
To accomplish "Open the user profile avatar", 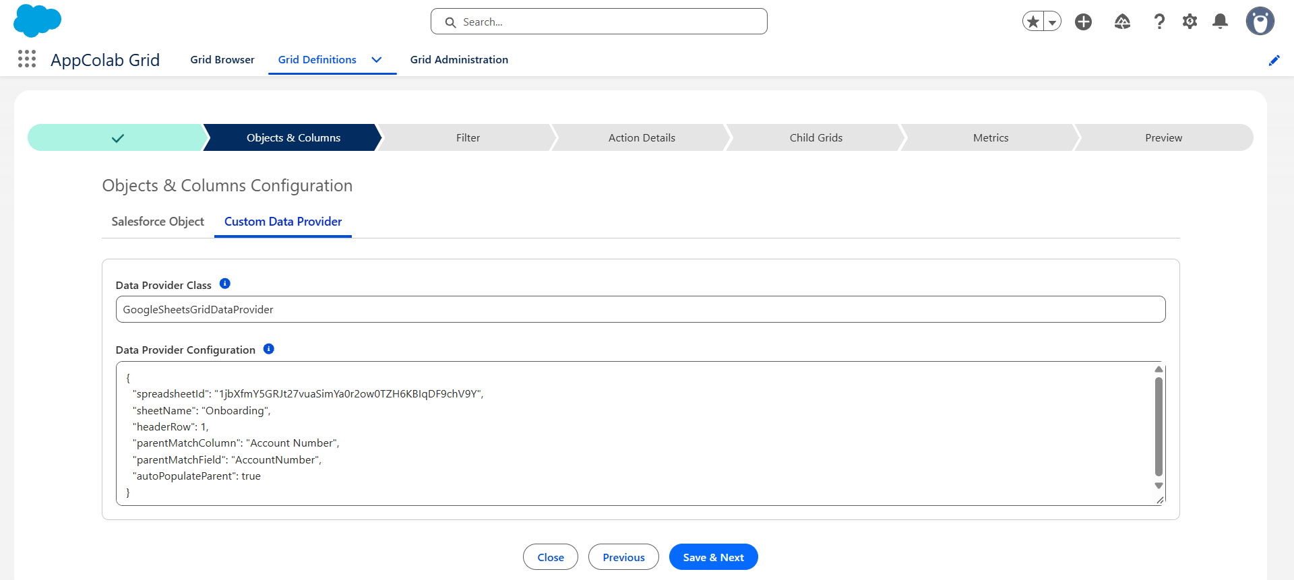I will click(1260, 21).
